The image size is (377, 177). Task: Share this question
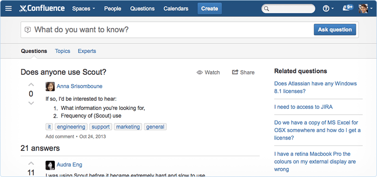[243, 72]
